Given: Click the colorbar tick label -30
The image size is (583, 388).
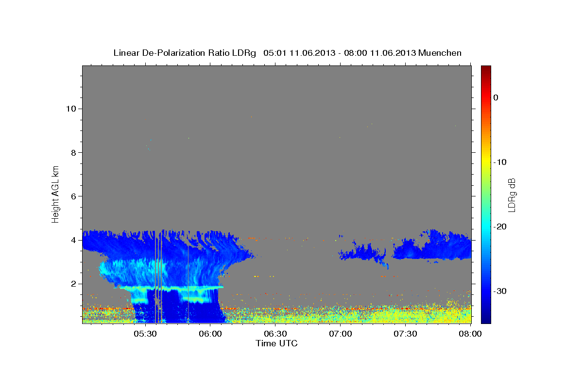Looking at the screenshot, I should 500,291.
